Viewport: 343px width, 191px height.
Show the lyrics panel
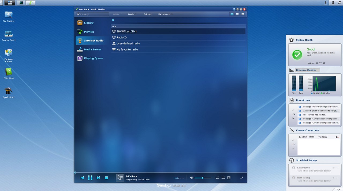pos(229,178)
